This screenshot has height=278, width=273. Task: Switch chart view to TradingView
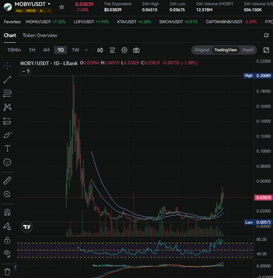tap(226, 50)
